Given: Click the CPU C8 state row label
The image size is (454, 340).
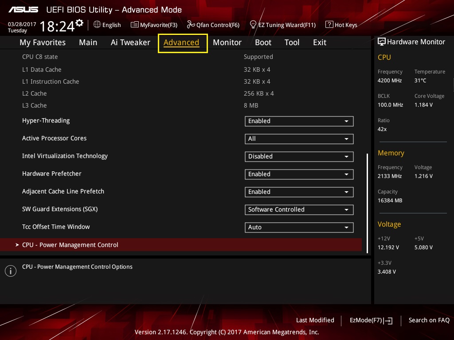Looking at the screenshot, I should pyautogui.click(x=40, y=57).
